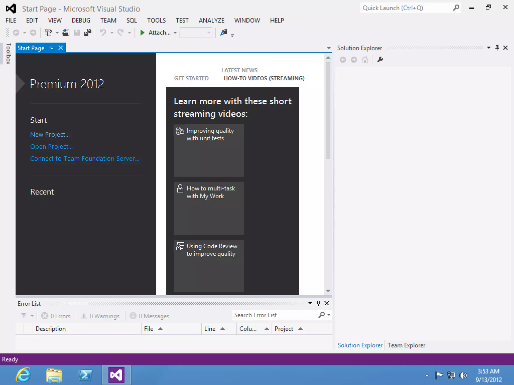
Task: Click the Solution Explorer Home icon
Action: [x=365, y=60]
